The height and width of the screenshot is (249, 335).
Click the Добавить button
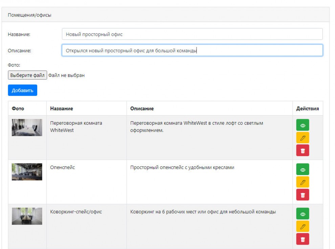pyautogui.click(x=22, y=90)
